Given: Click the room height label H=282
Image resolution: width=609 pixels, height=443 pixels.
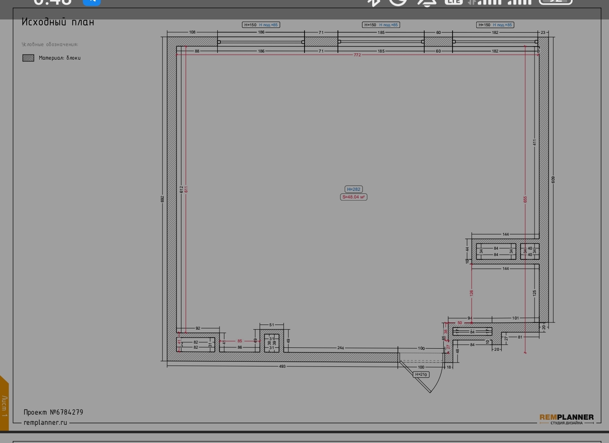Looking at the screenshot, I should (354, 189).
